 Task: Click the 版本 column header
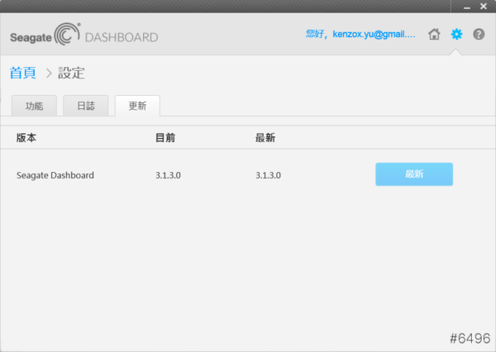[x=26, y=137]
